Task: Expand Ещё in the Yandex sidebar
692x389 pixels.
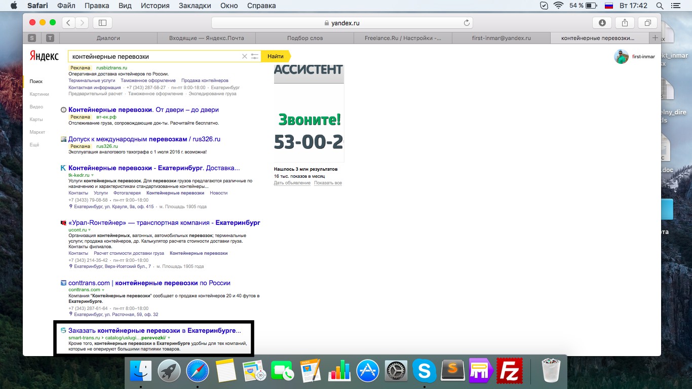Action: pos(34,145)
